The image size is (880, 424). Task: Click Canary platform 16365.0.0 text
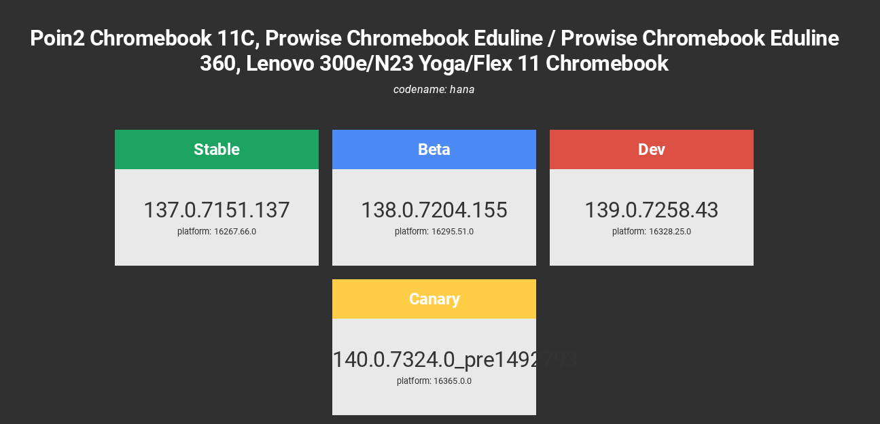click(434, 381)
